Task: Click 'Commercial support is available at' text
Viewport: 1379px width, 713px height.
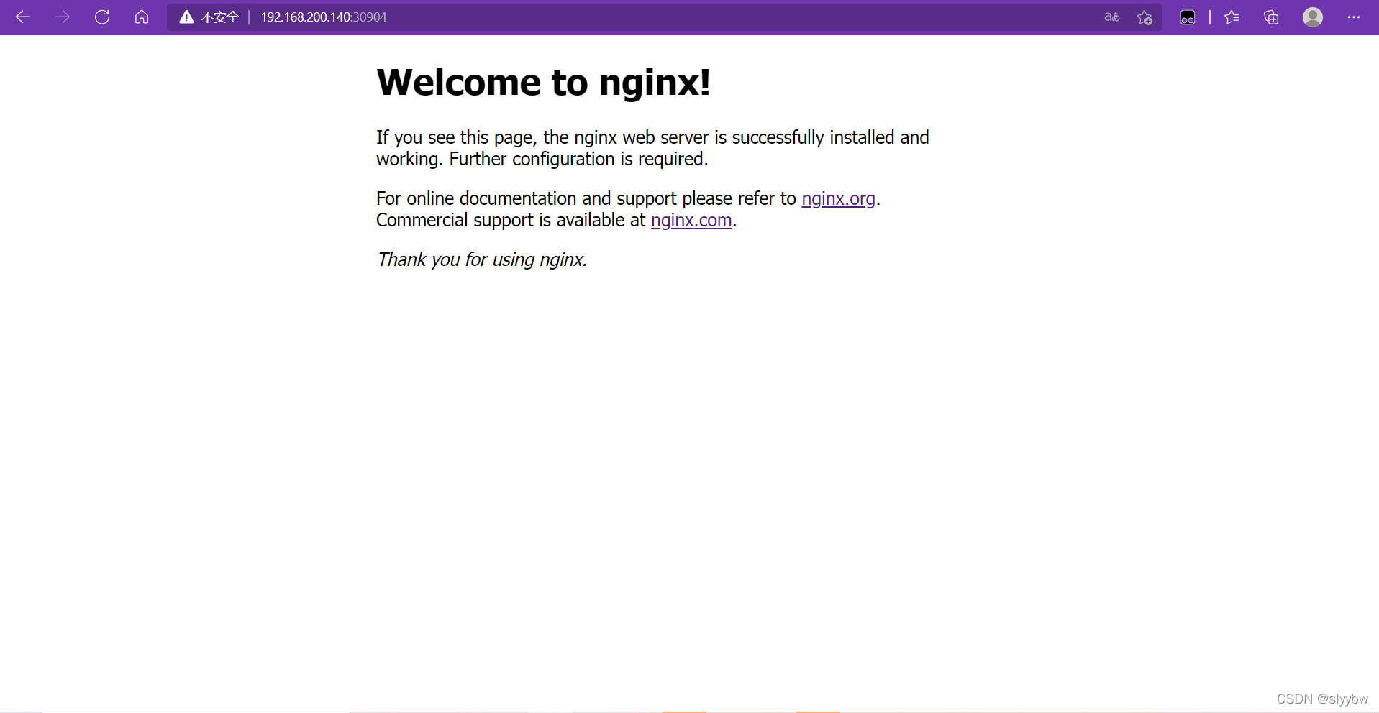Action: (x=511, y=220)
